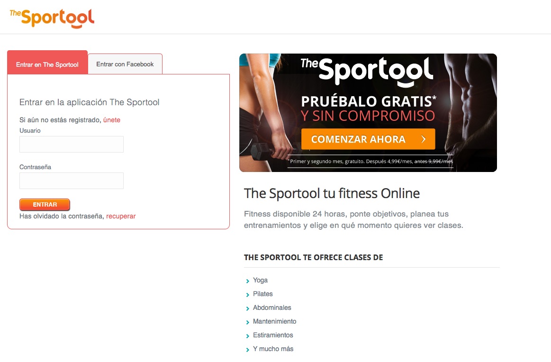Viewport: 551px width, 362px height.
Task: Switch to Entrar en The Sportool tab
Action: 47,63
